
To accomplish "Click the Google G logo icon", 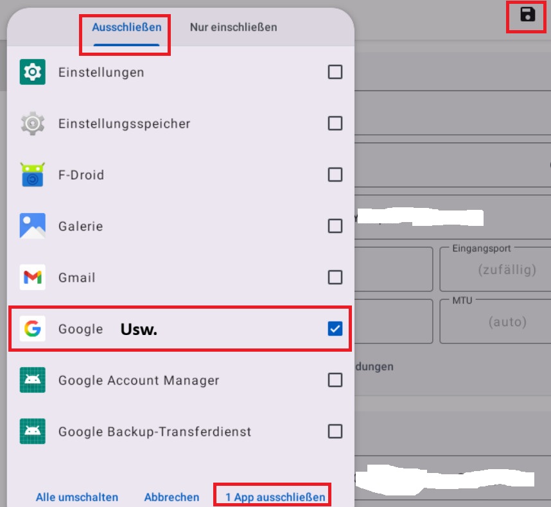I will (x=32, y=329).
